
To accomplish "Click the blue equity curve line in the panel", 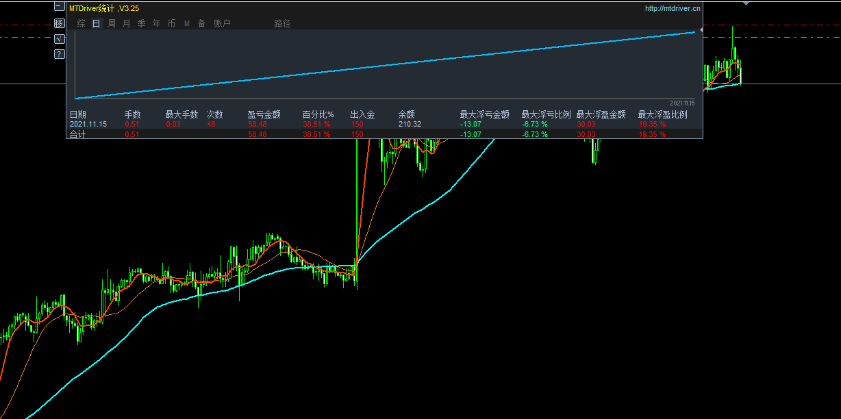I will (x=385, y=65).
